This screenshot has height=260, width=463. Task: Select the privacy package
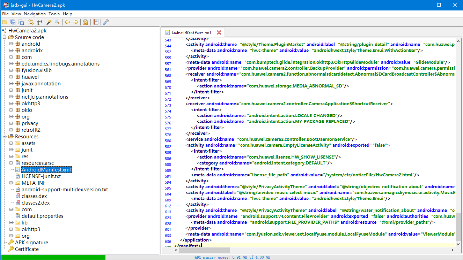tap(30, 123)
